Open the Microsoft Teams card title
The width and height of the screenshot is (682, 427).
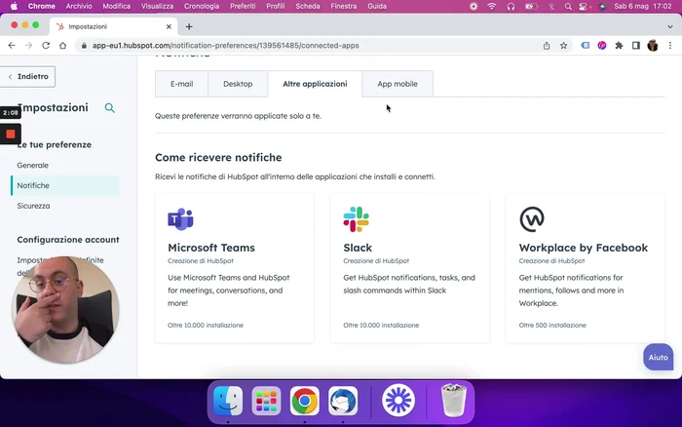click(x=211, y=248)
